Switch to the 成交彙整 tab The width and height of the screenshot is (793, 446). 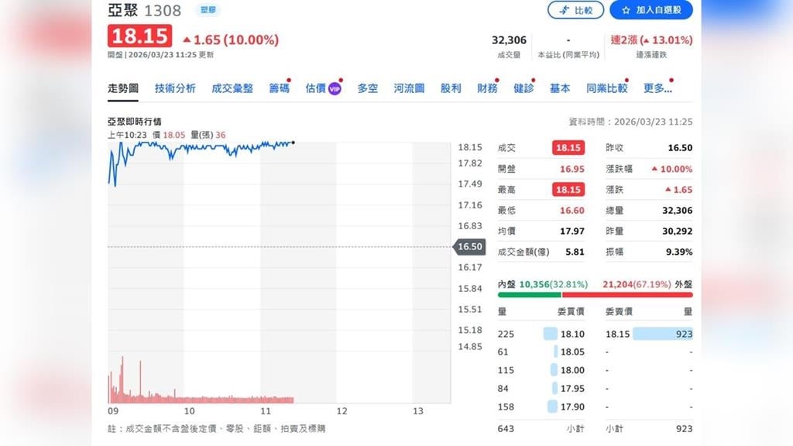232,88
